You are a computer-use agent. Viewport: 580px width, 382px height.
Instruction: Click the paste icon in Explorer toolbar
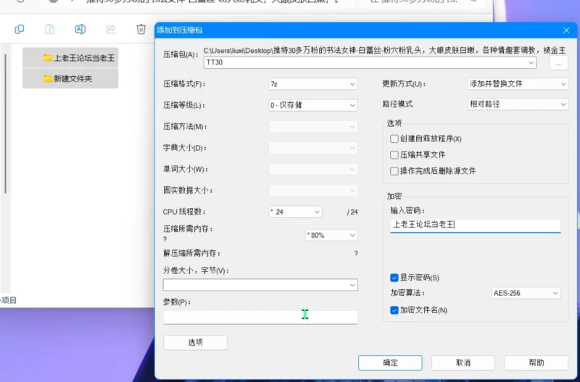[50, 29]
